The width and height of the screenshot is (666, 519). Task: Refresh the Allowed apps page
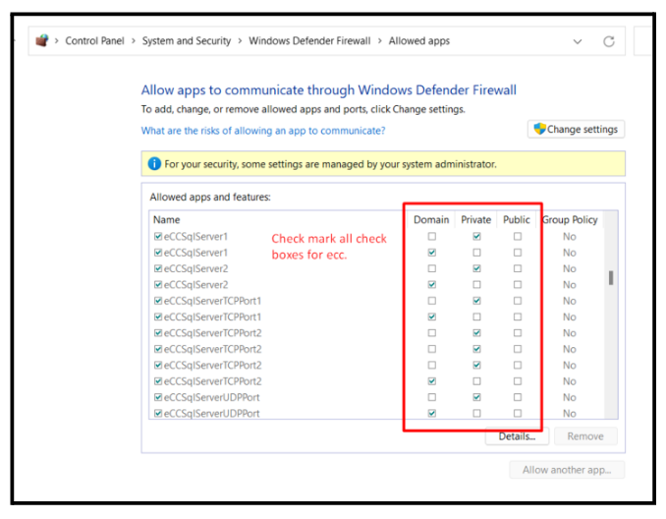pos(609,41)
